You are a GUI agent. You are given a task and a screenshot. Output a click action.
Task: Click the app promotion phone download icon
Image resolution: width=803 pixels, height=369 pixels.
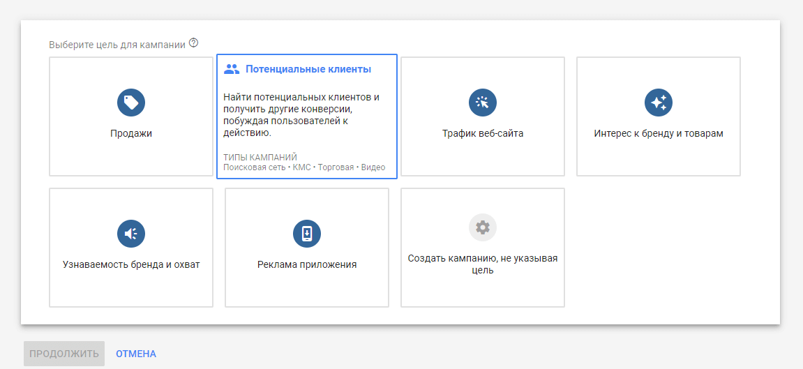pyautogui.click(x=307, y=234)
